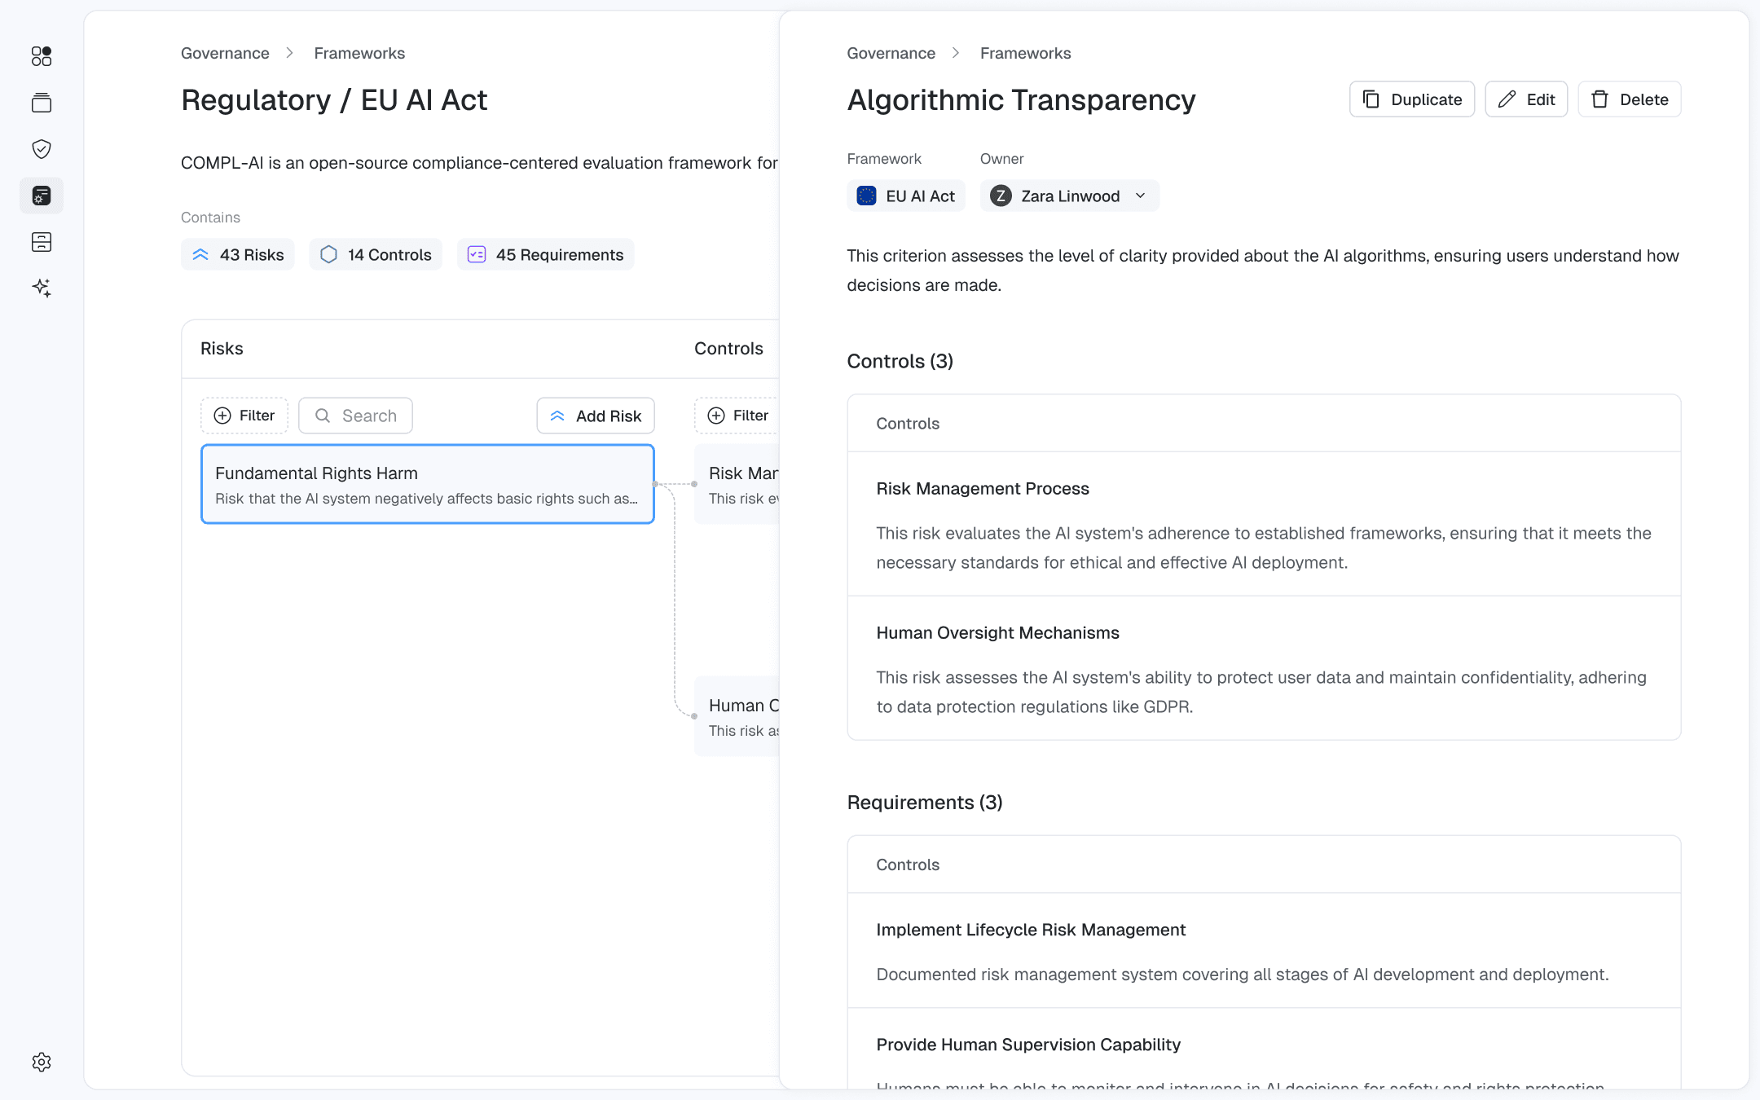Select the active governance sidebar icon

tap(42, 196)
